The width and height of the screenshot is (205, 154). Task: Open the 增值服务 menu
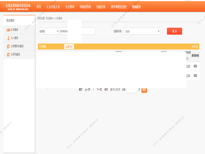136,7
